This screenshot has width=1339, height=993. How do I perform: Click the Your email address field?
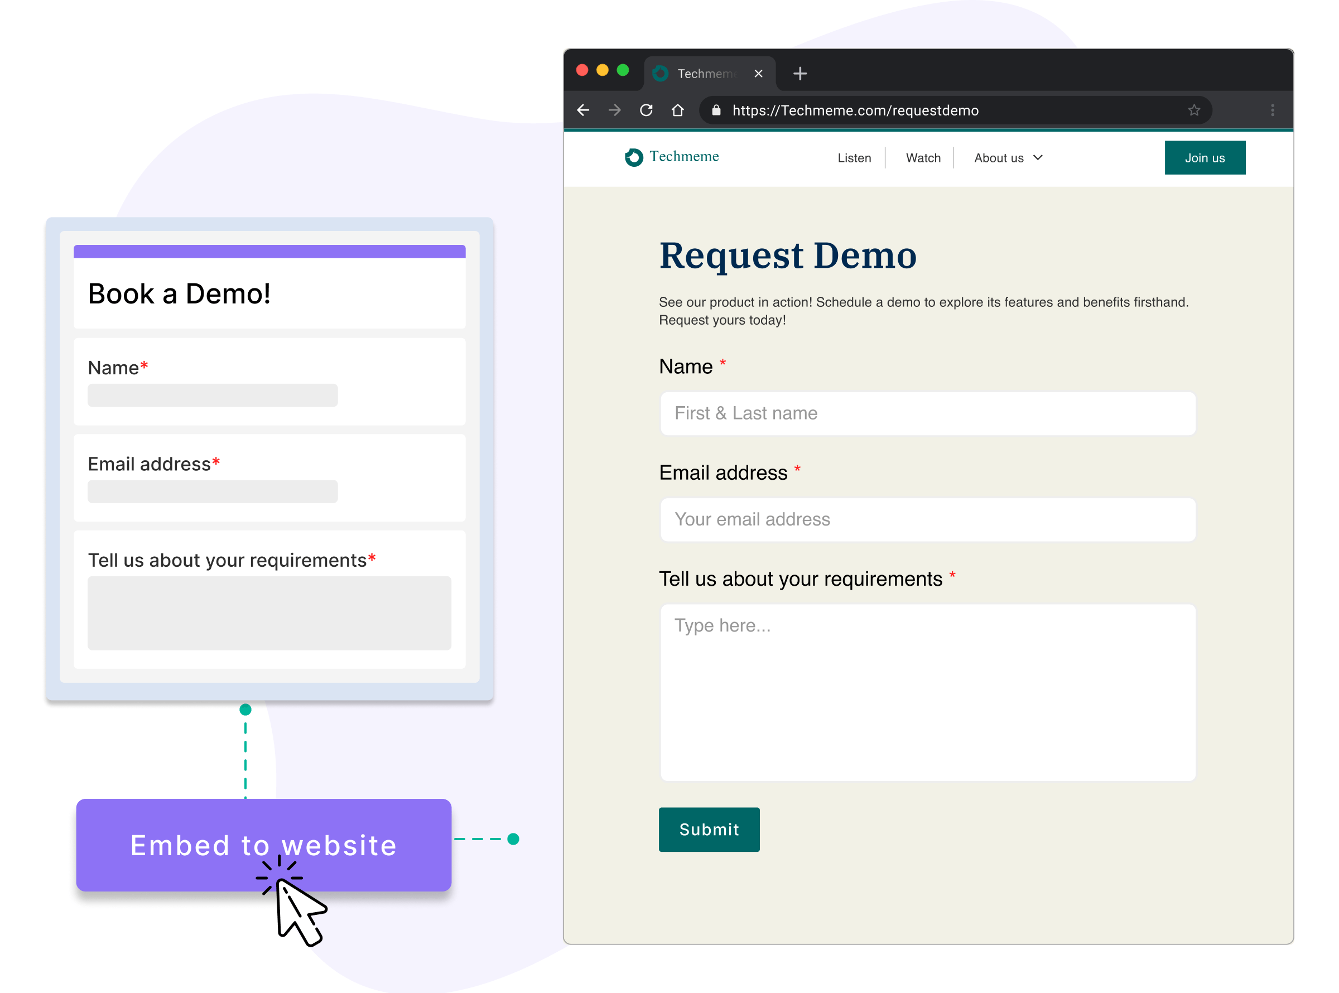(927, 519)
